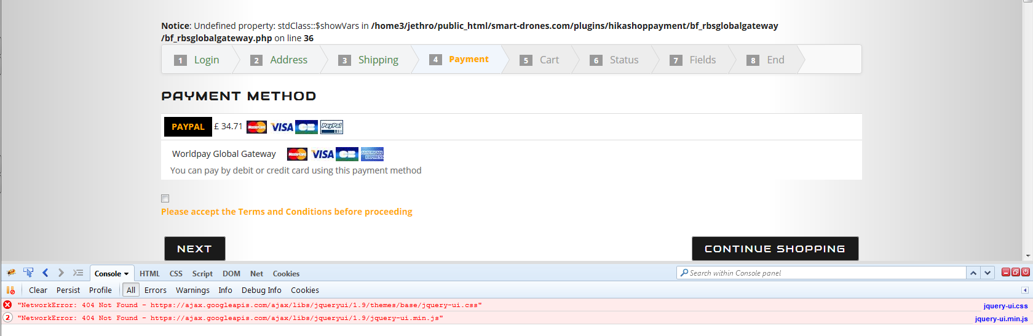Open the Firebug bug menu icon

(x=11, y=273)
